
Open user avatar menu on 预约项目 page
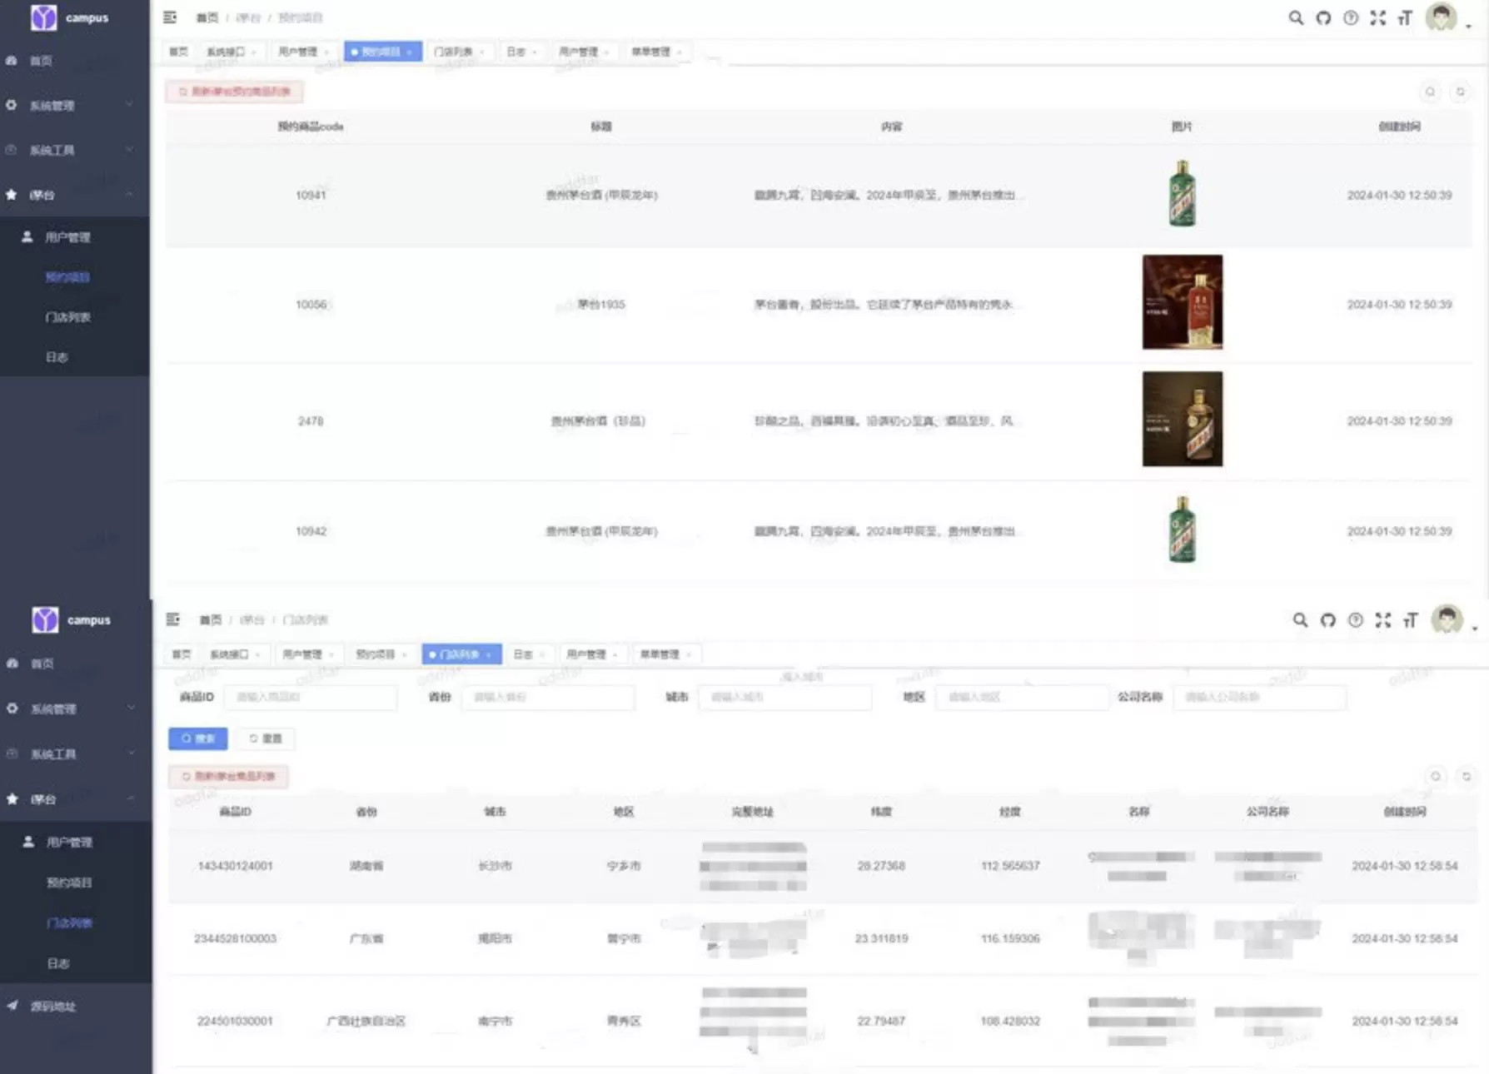tap(1442, 17)
